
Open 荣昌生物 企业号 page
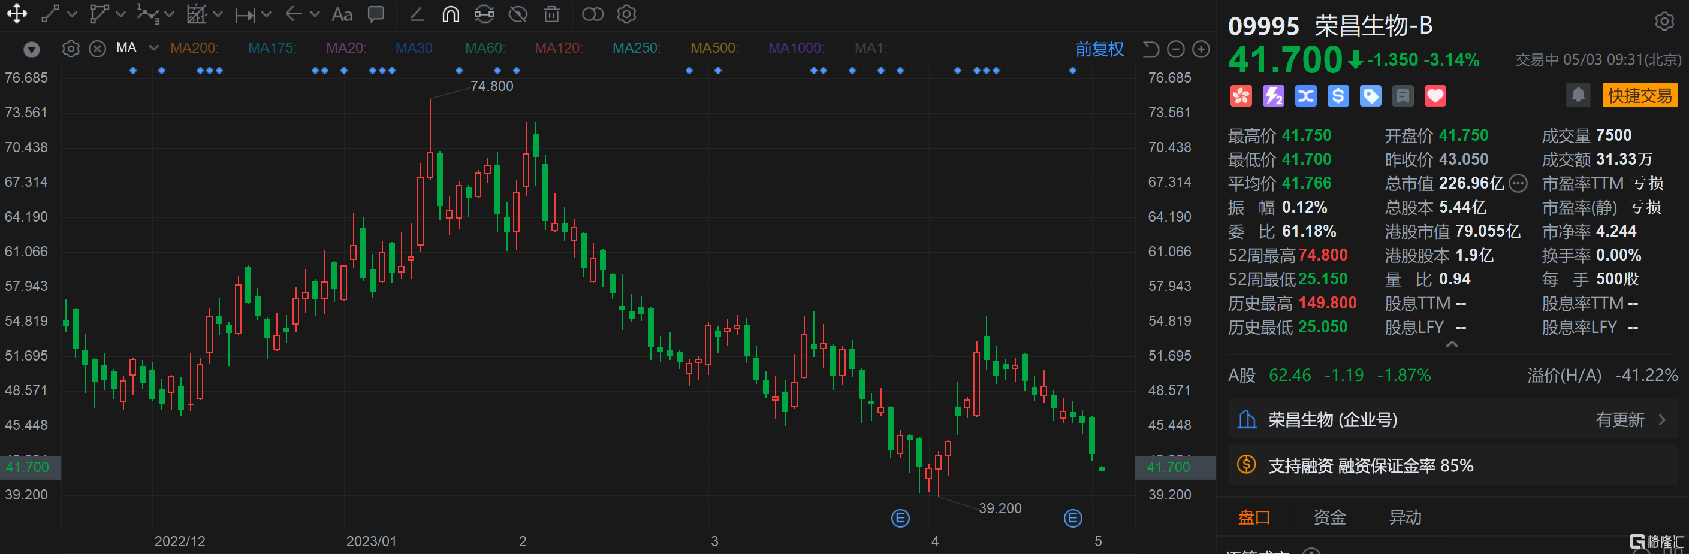pos(1452,419)
